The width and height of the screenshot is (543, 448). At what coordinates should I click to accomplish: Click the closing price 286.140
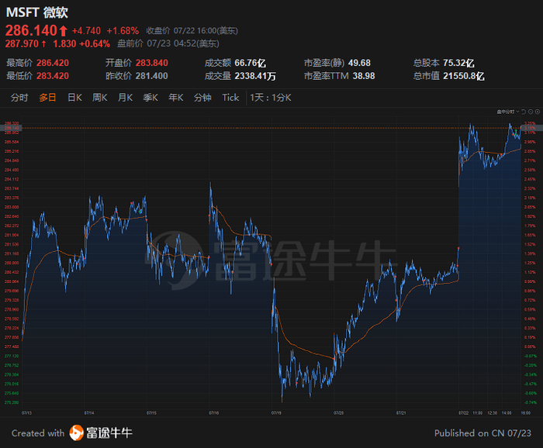(x=31, y=30)
